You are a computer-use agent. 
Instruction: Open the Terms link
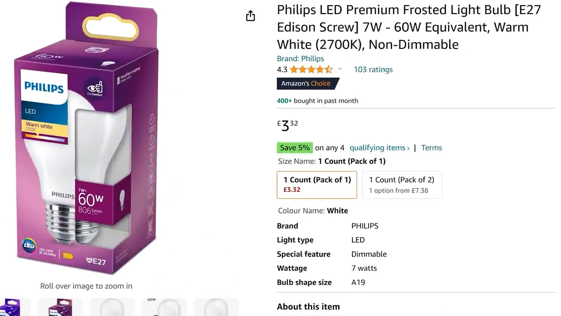431,147
